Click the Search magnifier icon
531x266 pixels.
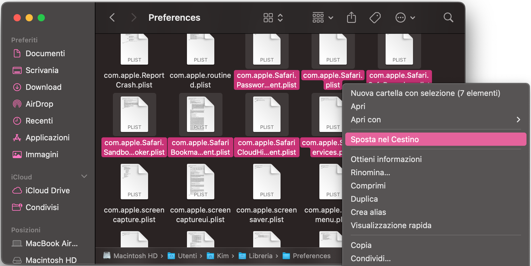click(x=448, y=18)
